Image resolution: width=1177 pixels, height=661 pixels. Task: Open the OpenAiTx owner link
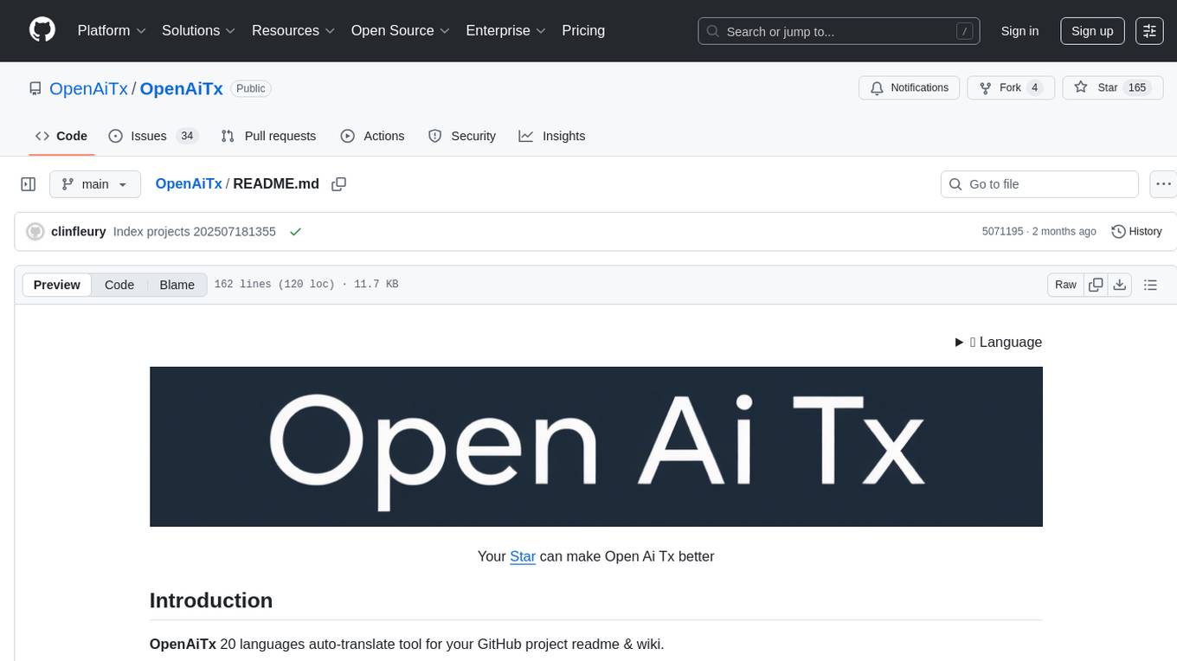tap(88, 88)
